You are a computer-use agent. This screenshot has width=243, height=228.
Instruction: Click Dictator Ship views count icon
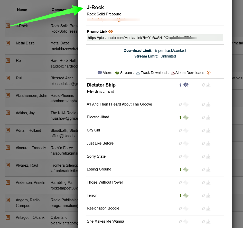pos(185,85)
